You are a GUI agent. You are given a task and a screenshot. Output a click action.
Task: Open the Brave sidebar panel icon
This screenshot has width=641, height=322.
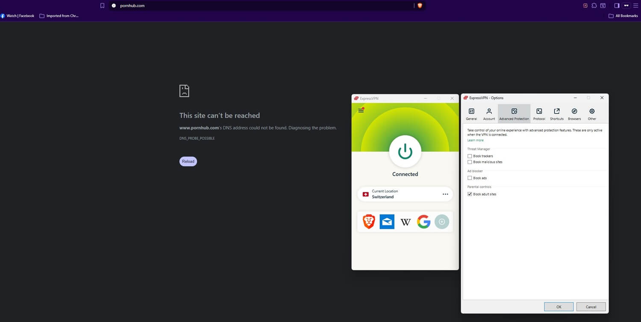click(617, 6)
